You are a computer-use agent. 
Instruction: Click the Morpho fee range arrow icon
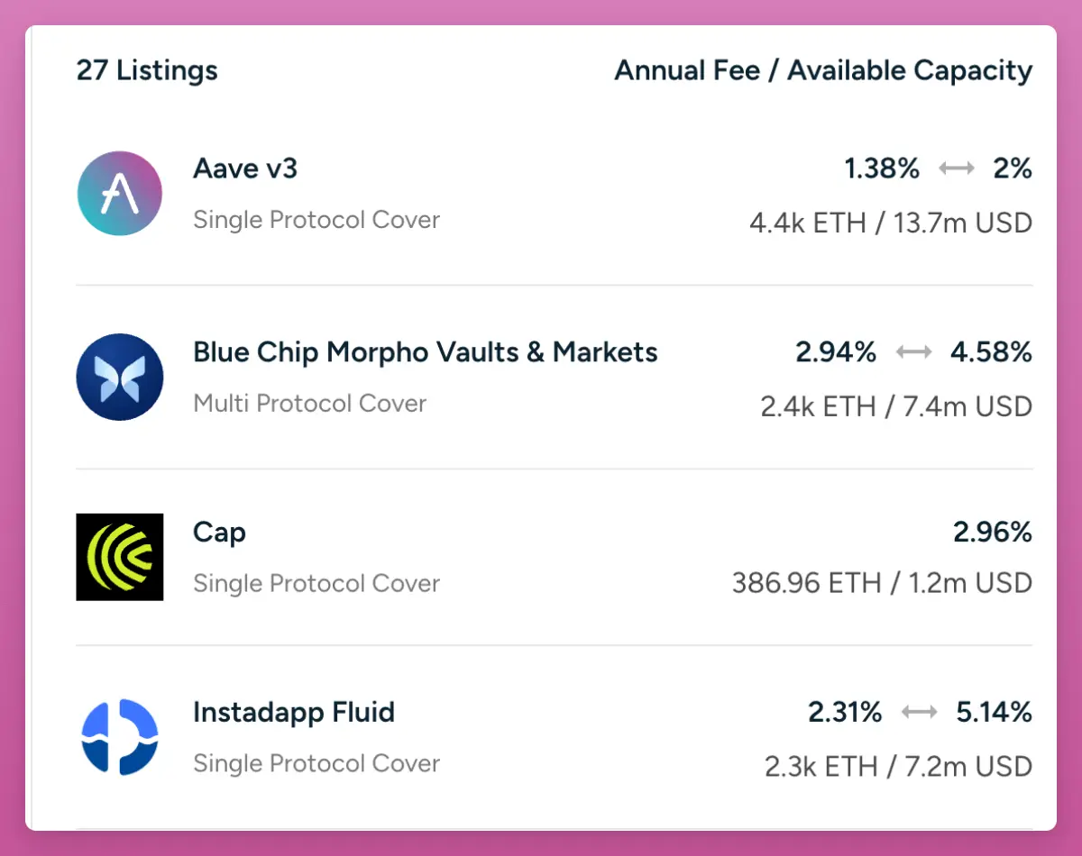tap(913, 352)
